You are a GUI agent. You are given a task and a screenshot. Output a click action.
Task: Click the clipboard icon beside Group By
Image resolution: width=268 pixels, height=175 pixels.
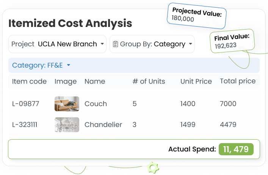pos(115,44)
